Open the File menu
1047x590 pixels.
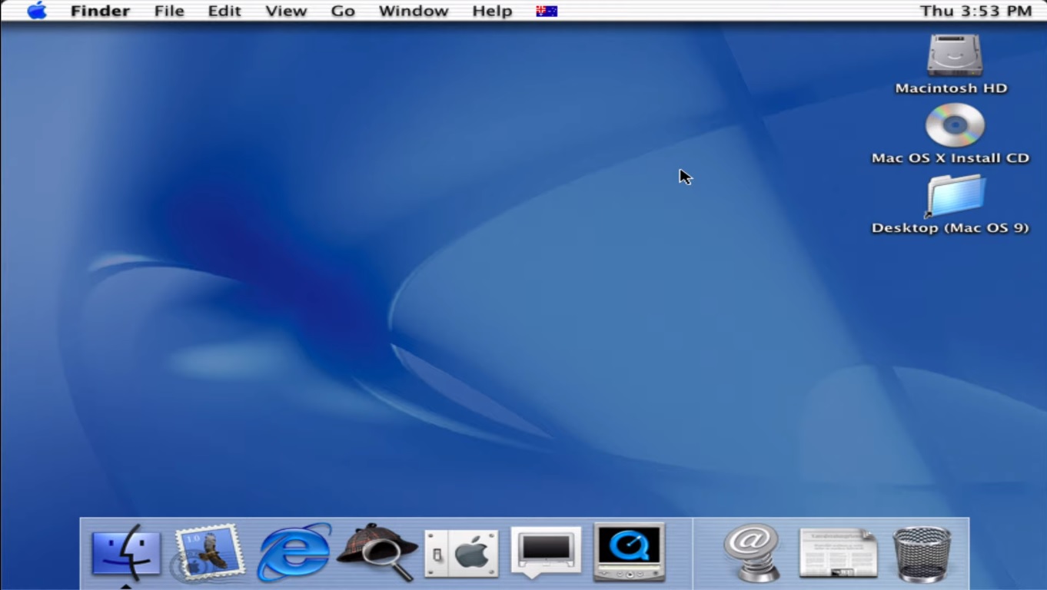click(x=169, y=11)
